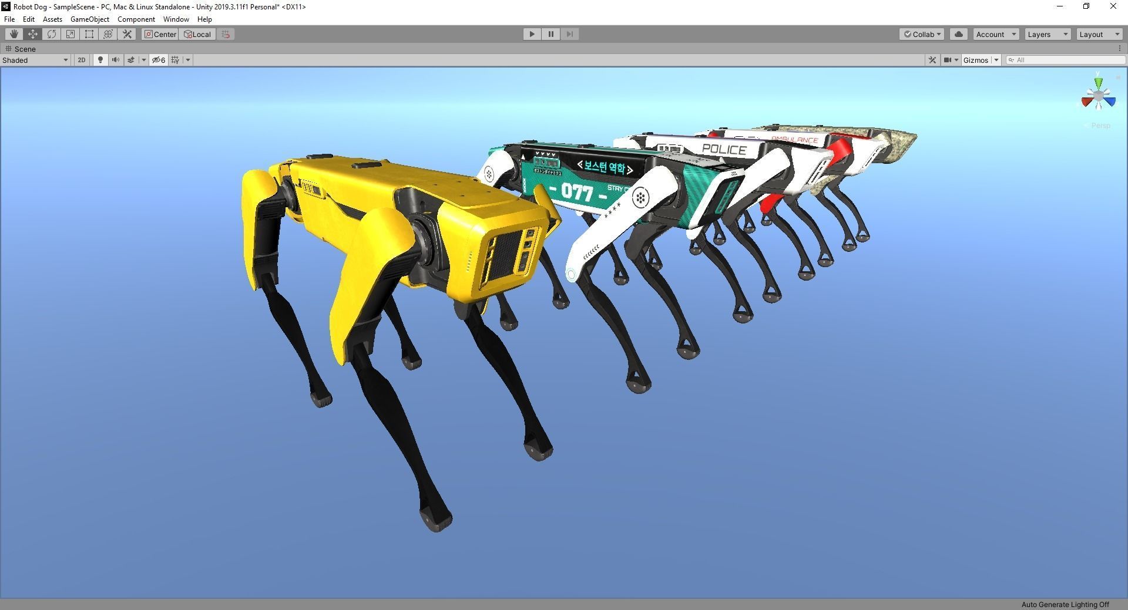Open the Collab dropdown
Viewport: 1128px width, 610px height.
922,34
